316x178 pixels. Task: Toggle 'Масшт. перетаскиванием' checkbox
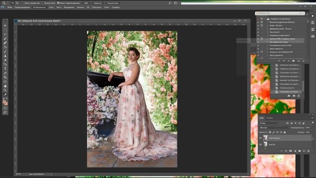[58, 3]
